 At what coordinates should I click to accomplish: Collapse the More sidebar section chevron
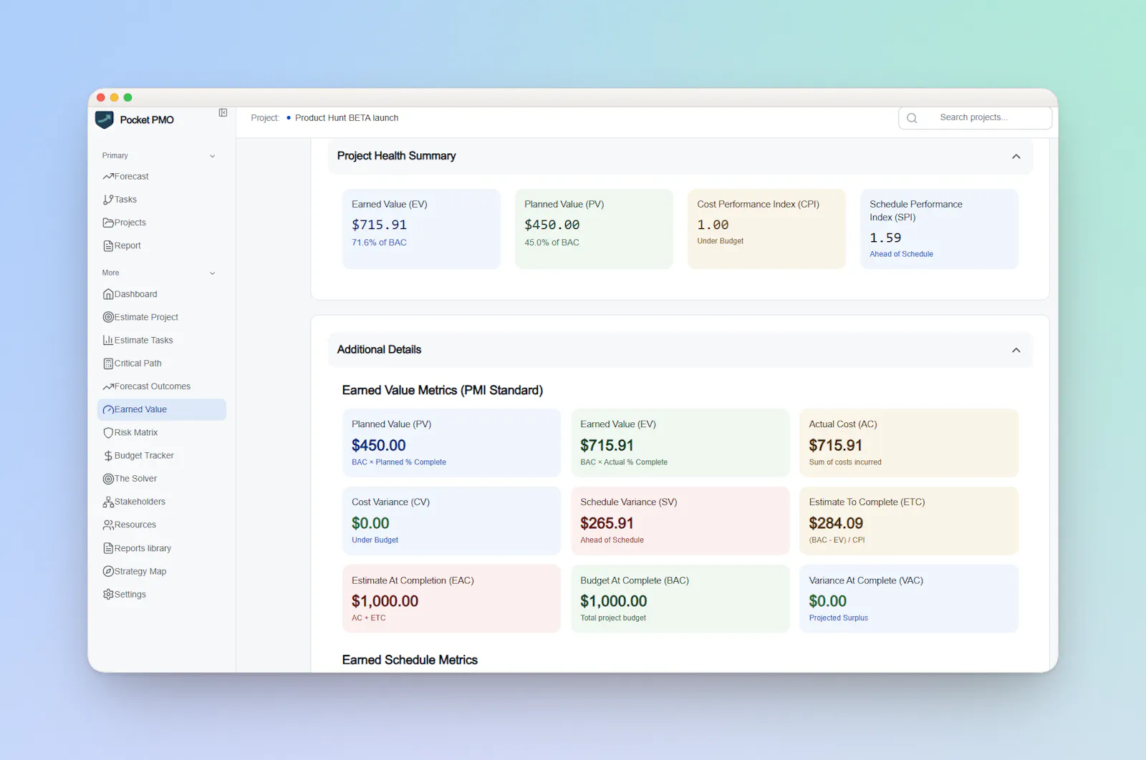coord(212,273)
